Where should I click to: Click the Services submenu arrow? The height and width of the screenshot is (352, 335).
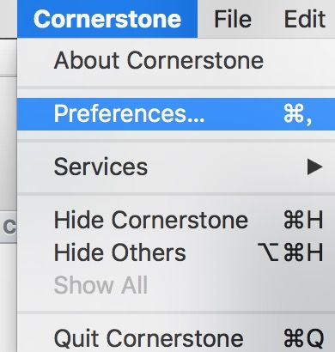[x=314, y=167]
